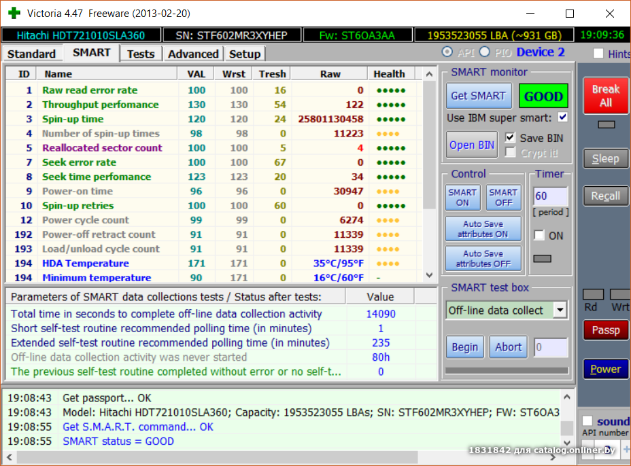Viewport: 631px width, 466px height.
Task: Switch to the Standard tab
Action: tap(31, 54)
